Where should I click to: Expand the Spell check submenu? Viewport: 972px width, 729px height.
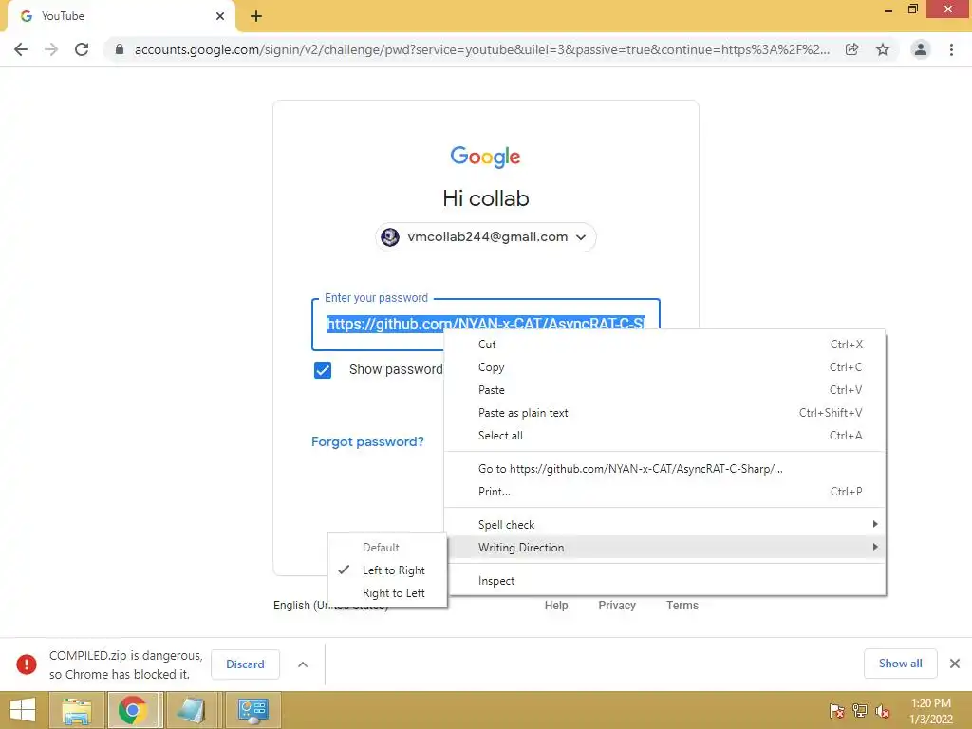click(665, 524)
